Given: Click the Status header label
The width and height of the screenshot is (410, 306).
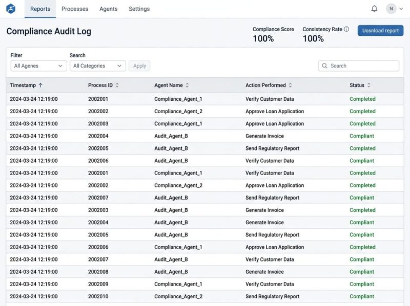Looking at the screenshot, I should coord(357,85).
